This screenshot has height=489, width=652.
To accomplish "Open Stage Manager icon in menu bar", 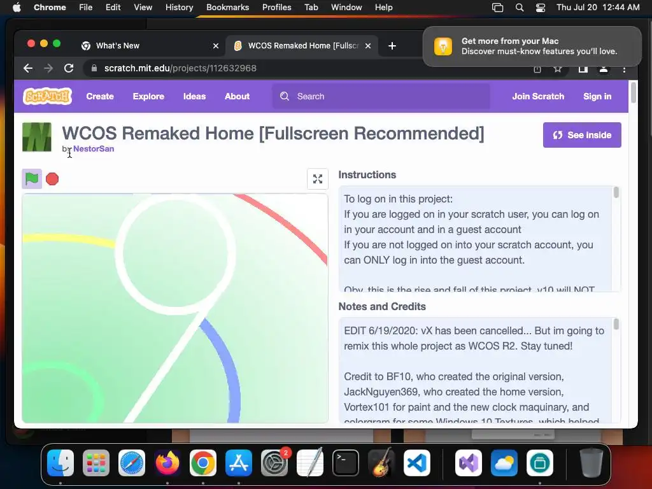I will pyautogui.click(x=497, y=8).
